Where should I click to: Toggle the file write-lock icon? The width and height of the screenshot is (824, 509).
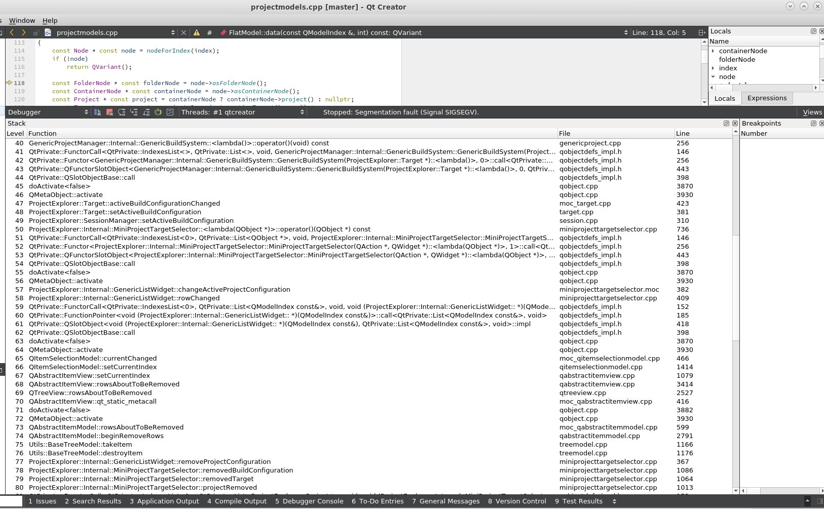[36, 32]
